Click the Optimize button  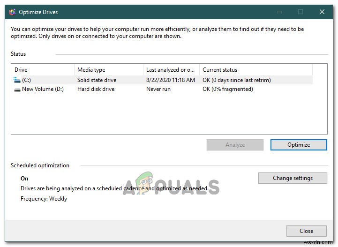(299, 145)
